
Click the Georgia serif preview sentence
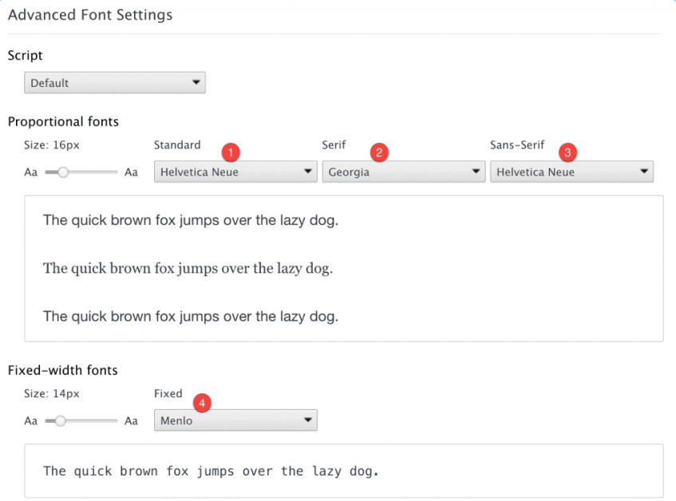point(188,268)
